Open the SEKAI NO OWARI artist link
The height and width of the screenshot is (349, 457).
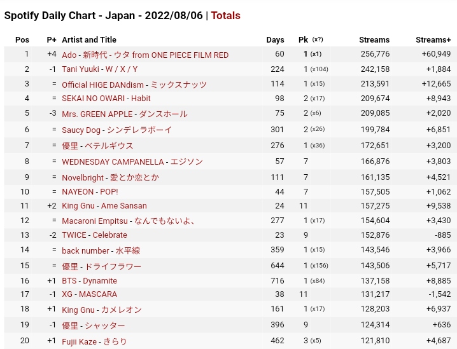pos(94,99)
